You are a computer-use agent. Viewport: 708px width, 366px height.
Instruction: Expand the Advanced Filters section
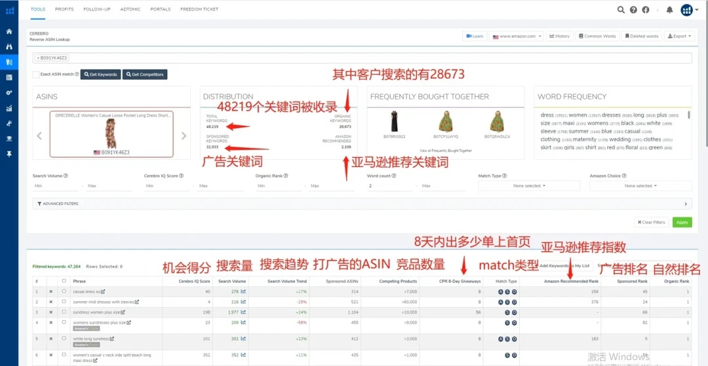(x=362, y=204)
